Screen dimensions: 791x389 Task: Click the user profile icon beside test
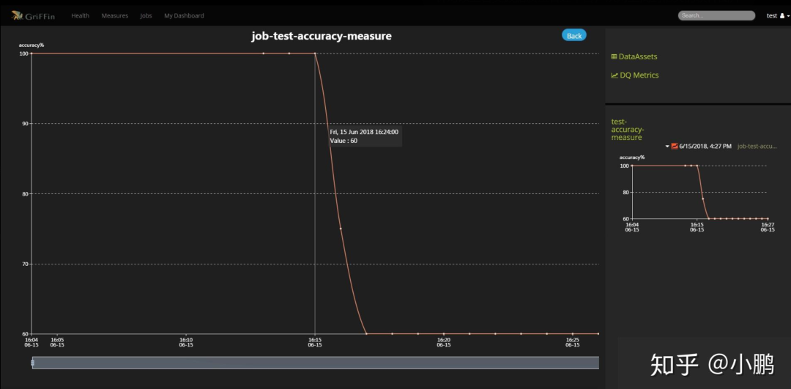click(x=781, y=15)
